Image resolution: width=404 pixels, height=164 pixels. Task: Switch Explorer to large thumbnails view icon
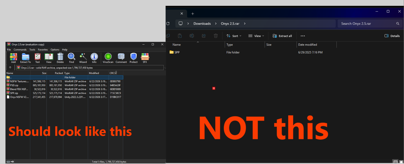coord(401,162)
